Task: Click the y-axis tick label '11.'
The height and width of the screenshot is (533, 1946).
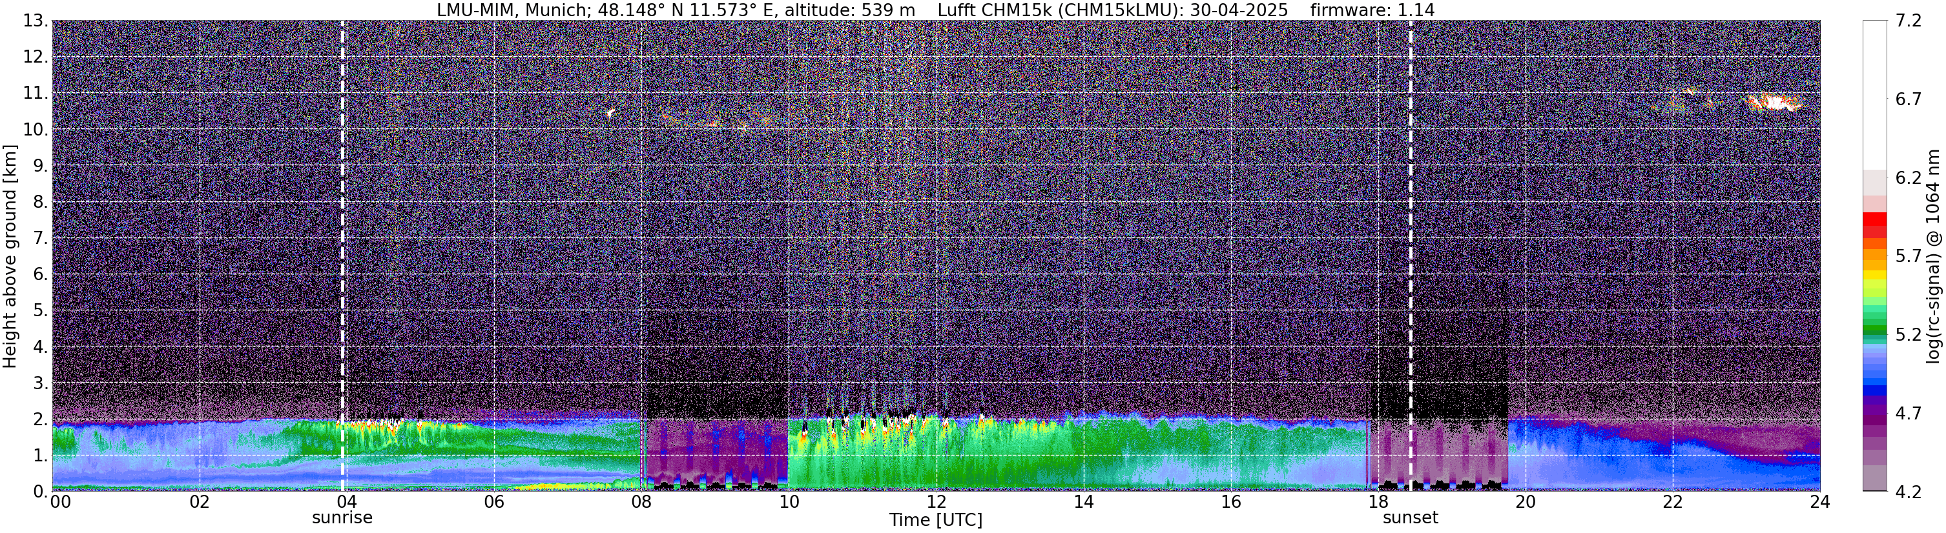Action: point(36,94)
